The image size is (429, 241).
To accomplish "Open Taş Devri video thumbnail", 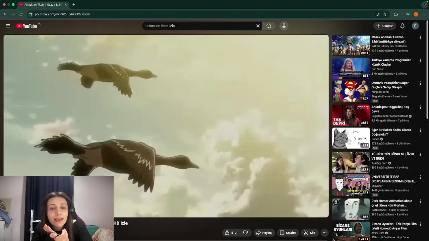I will 351,115.
